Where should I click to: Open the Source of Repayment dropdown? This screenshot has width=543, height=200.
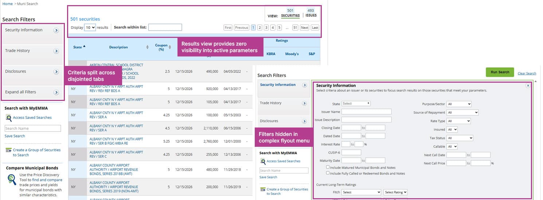[462, 113]
